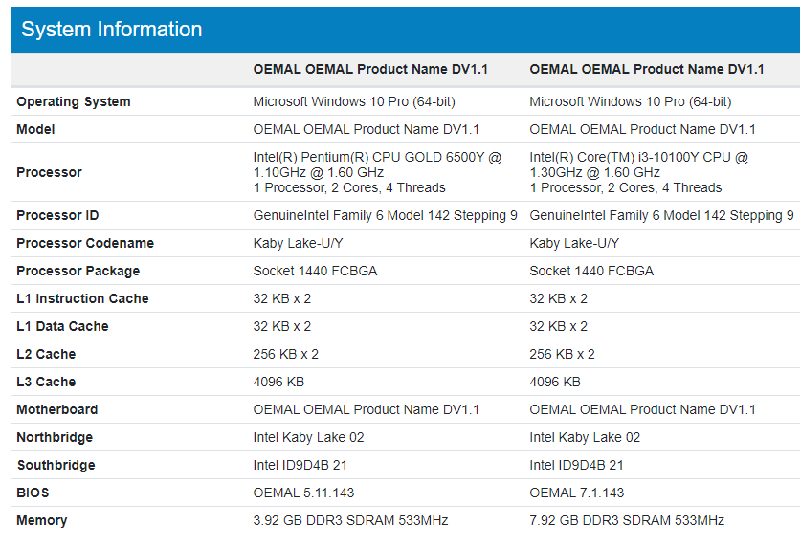Click the OEMAL 5.11.143 BIOS value
The image size is (801, 548).
[x=303, y=493]
